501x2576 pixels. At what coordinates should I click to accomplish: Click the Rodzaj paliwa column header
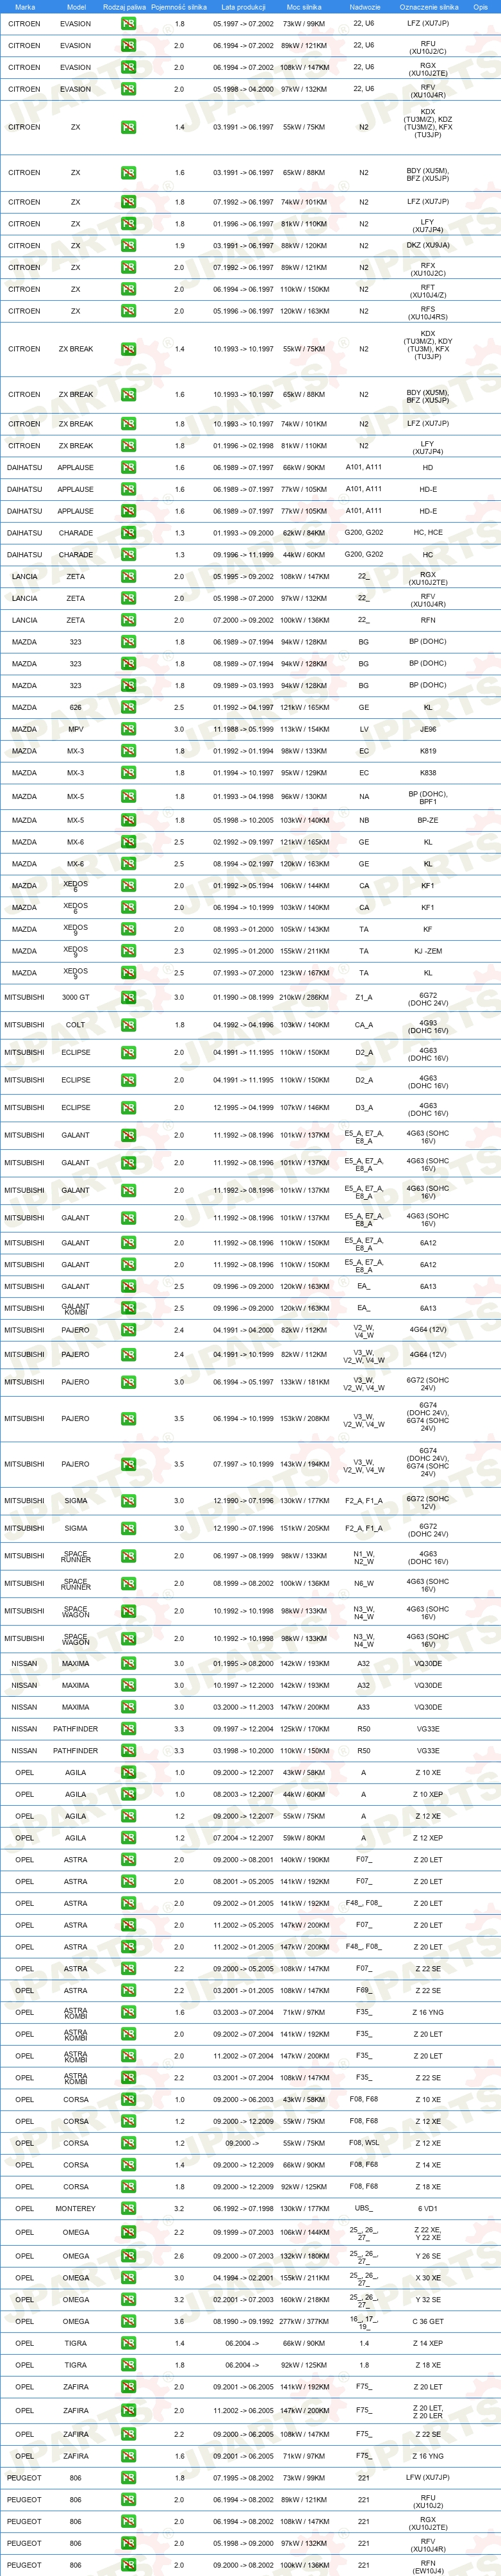click(124, 7)
